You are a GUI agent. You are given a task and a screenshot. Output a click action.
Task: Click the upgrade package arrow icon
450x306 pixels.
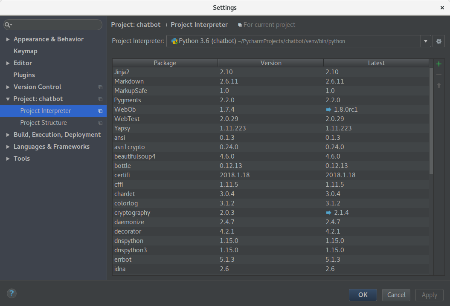coord(438,85)
